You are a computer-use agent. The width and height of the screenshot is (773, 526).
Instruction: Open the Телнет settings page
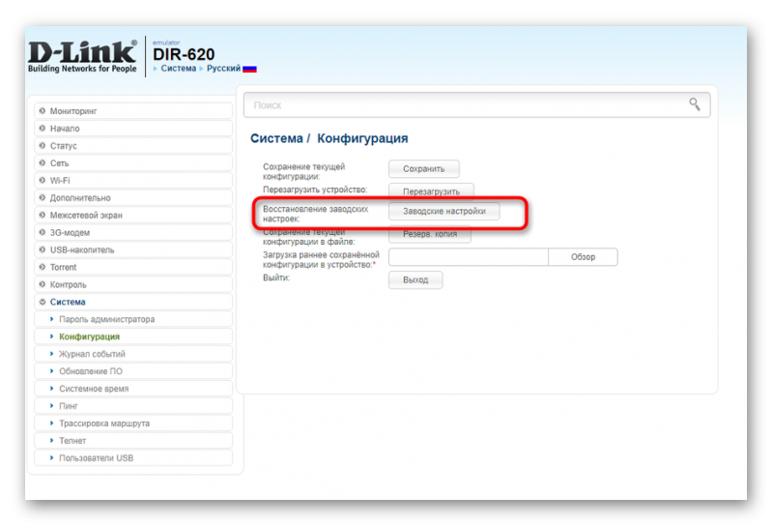[x=133, y=440]
